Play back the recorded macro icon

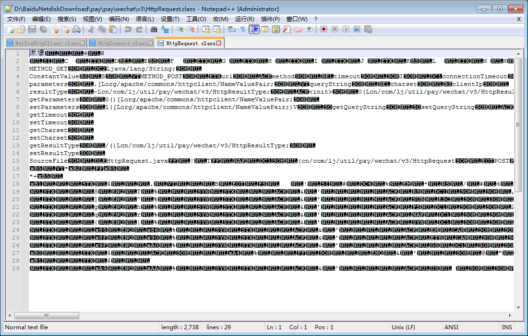346,30
